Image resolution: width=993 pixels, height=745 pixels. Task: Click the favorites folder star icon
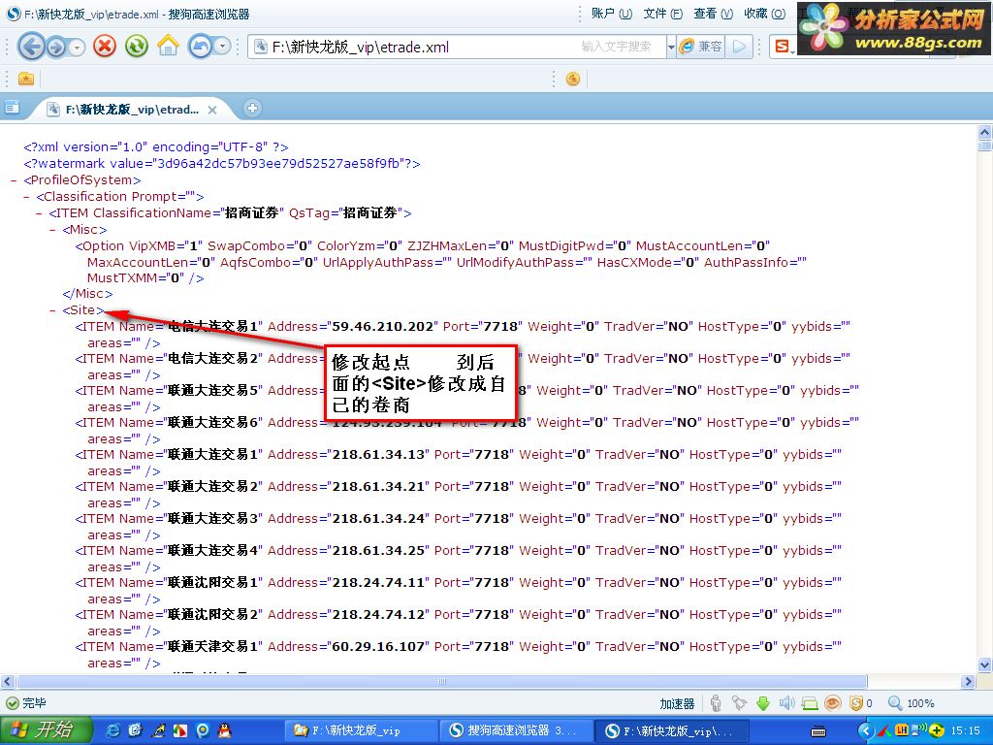pyautogui.click(x=26, y=79)
